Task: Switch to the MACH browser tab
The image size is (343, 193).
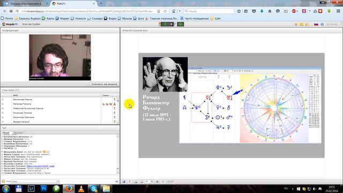Action: pyautogui.click(x=74, y=4)
